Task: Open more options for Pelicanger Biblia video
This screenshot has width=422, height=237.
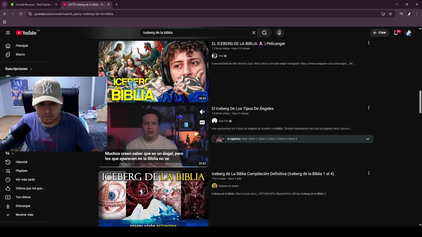Action: 369,43
